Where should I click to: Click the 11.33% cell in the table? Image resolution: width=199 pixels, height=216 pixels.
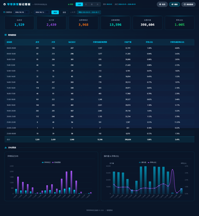pos(177,122)
